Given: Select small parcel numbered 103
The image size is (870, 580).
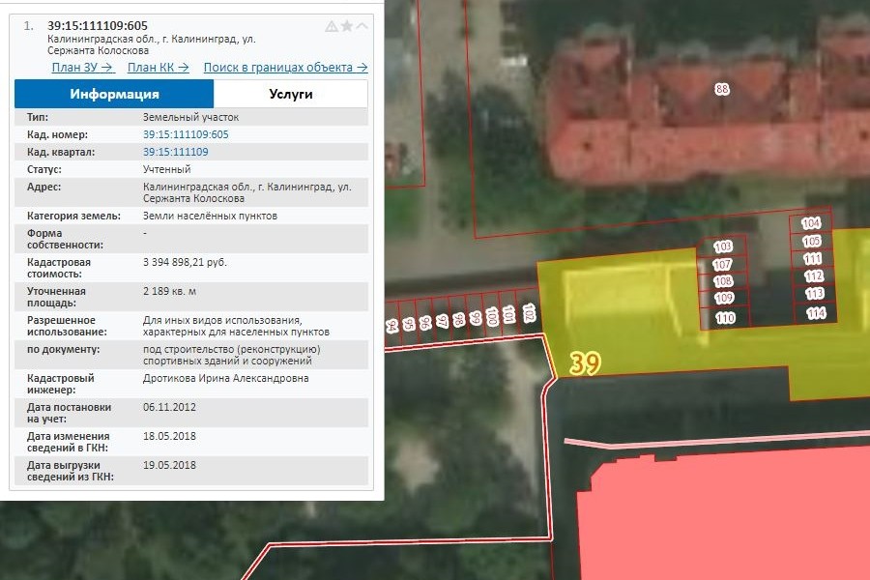Looking at the screenshot, I should coord(723,247).
